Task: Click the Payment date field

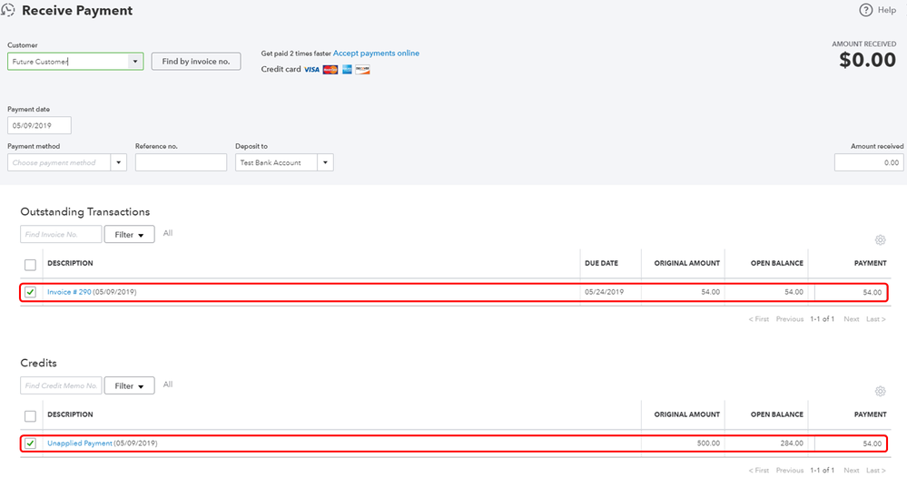Action: tap(39, 125)
